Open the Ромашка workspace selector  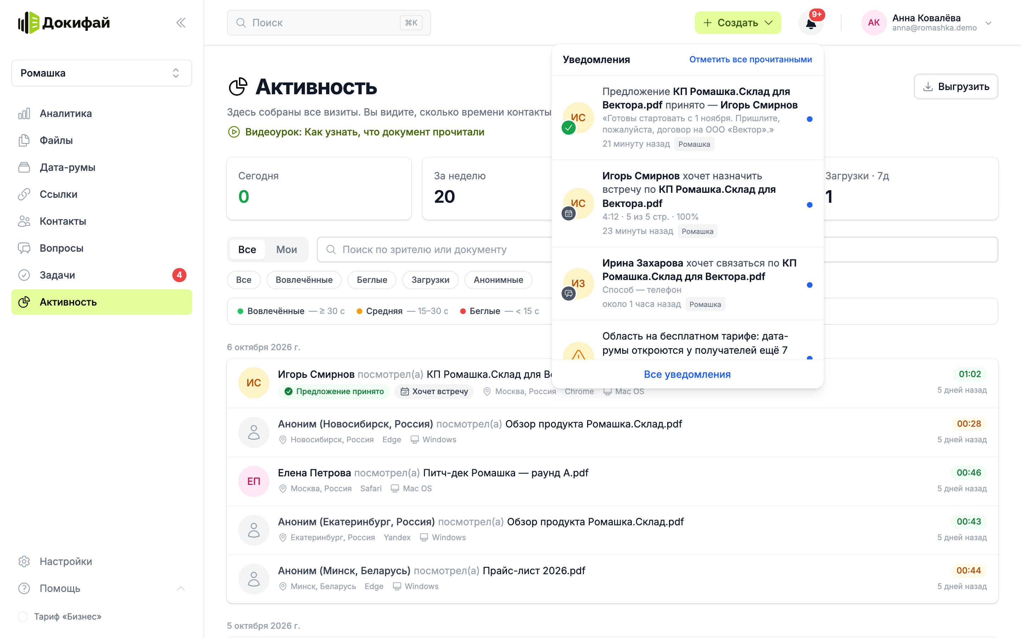point(102,73)
